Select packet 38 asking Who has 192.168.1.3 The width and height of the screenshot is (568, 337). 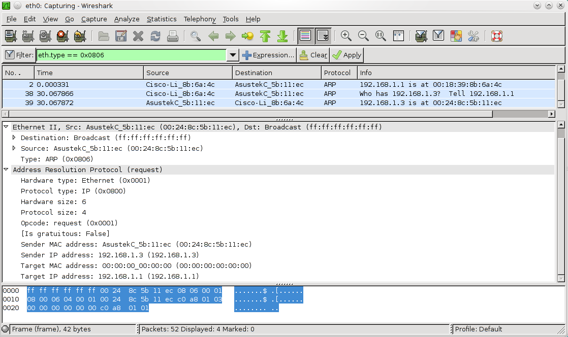click(x=278, y=93)
